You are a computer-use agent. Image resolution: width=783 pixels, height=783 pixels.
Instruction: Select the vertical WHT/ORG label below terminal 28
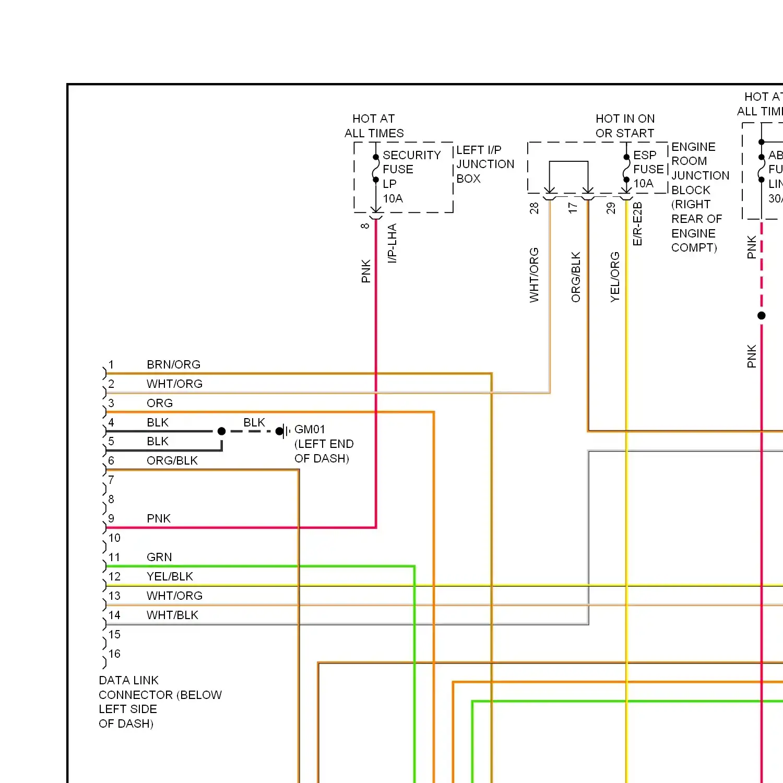coord(534,275)
